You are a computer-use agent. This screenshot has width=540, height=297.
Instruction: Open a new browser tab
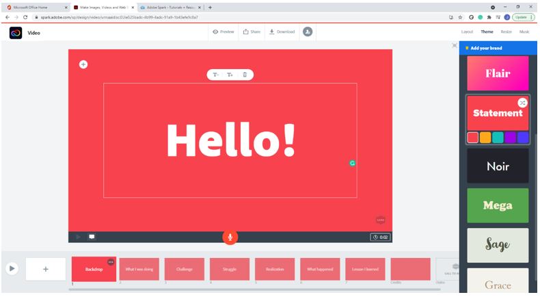coord(210,8)
